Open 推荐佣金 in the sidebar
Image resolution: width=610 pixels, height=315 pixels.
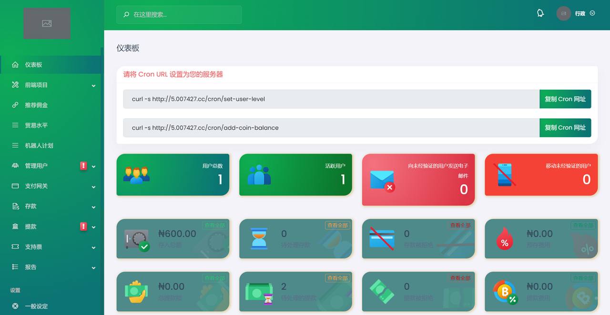point(36,105)
